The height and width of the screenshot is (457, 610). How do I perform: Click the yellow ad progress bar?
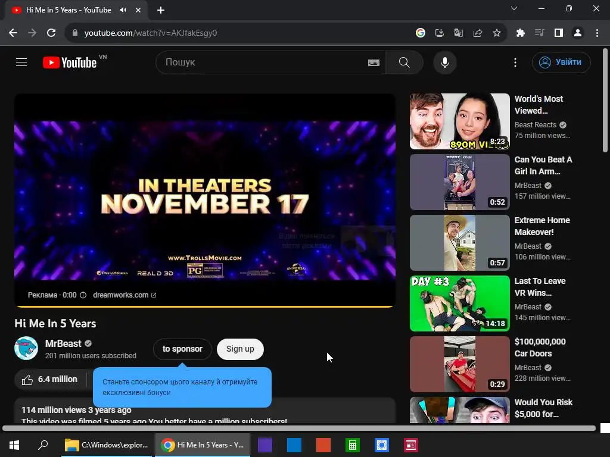pos(205,306)
